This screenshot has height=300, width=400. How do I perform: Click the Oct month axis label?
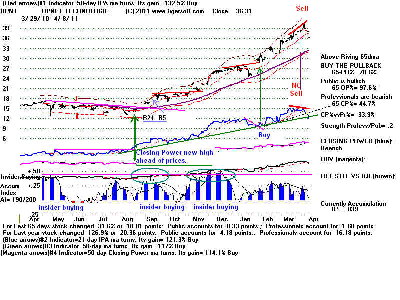175,219
